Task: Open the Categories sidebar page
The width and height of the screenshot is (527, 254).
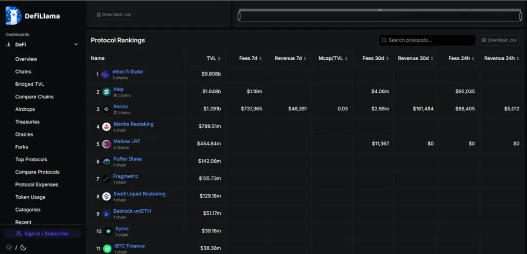Action: 28,210
